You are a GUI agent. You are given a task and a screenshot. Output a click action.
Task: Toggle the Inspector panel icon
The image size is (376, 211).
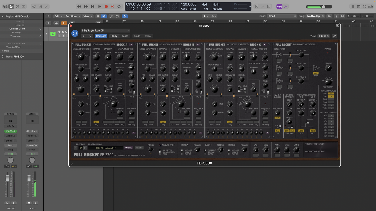11,6
